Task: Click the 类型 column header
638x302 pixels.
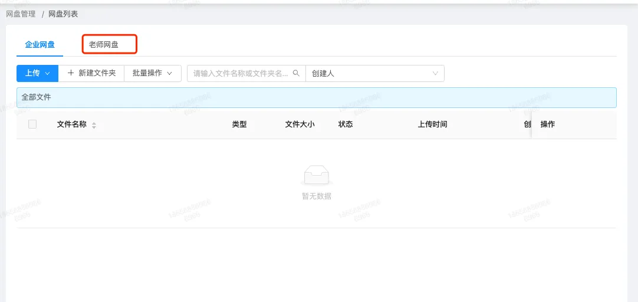Action: 239,124
